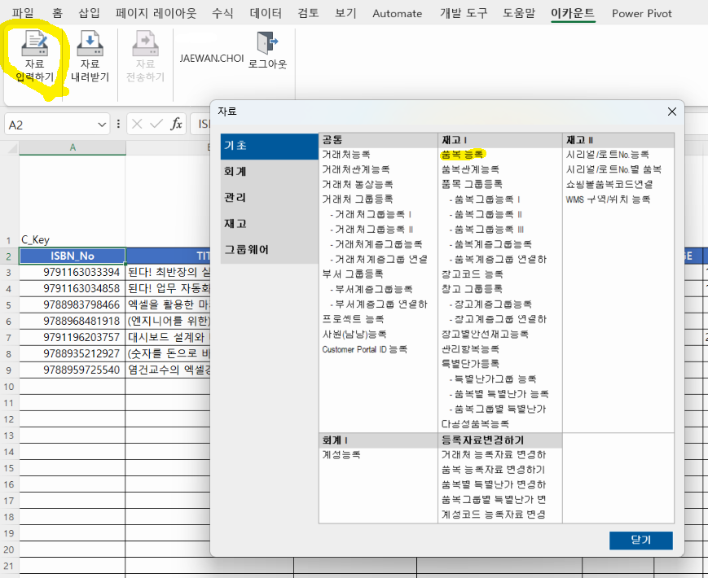Viewport: 708px width, 578px height.
Task: Select the 관리 category in dialog
Action: coord(269,198)
